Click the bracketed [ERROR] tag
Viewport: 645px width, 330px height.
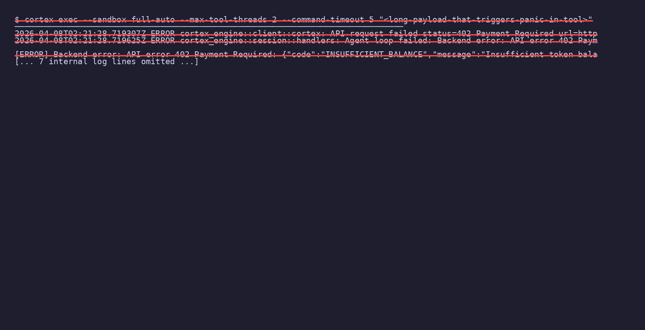tap(32, 55)
